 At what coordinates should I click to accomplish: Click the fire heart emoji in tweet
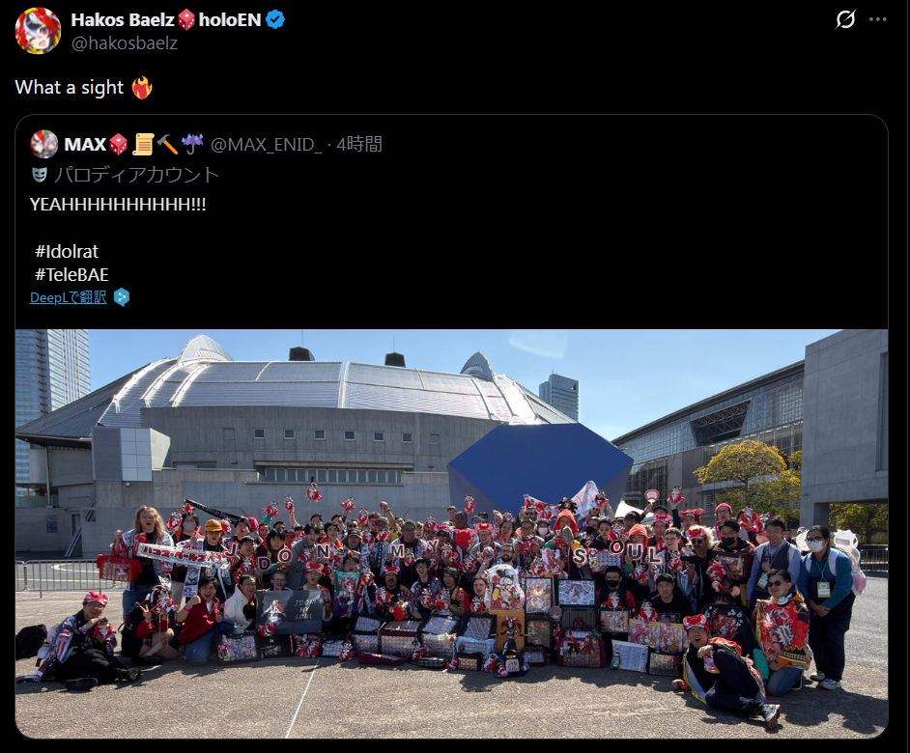(142, 88)
